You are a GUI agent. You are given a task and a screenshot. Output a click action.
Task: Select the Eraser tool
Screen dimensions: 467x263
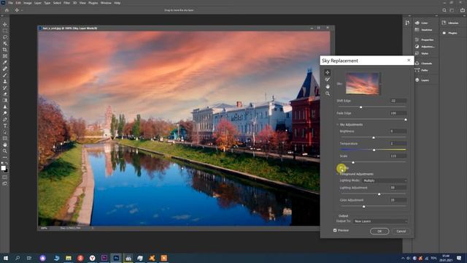[5, 94]
